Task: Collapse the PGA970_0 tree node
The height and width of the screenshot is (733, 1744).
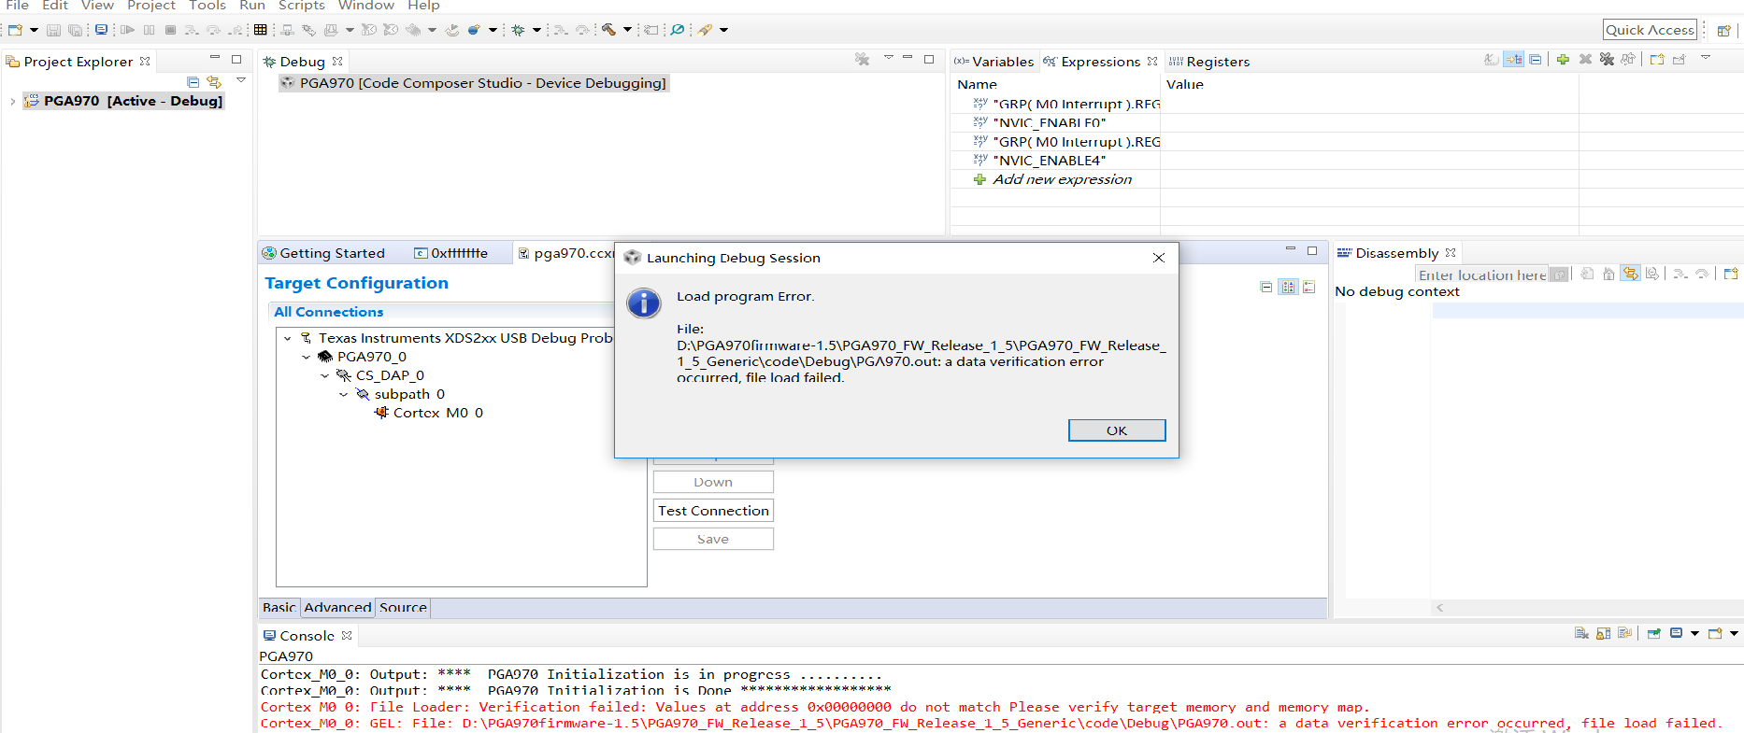Action: click(307, 357)
